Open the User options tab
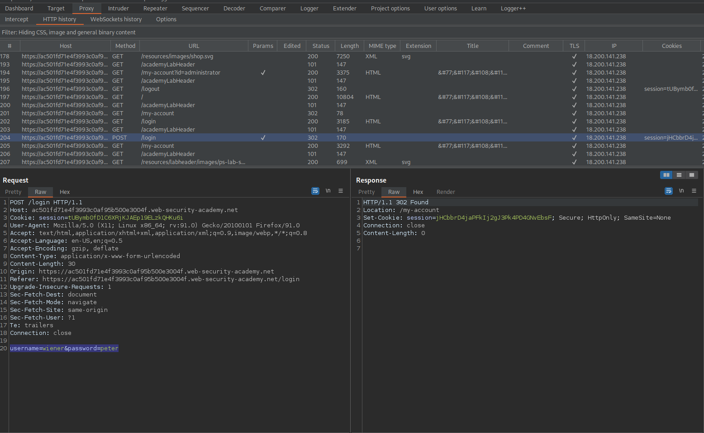The width and height of the screenshot is (704, 433). click(441, 9)
